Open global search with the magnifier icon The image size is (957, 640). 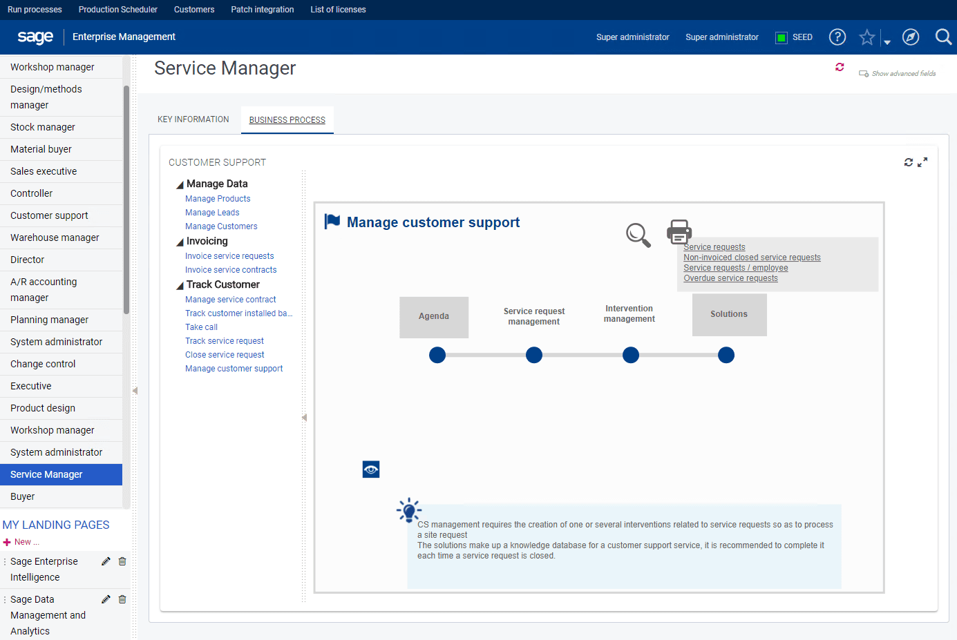click(x=942, y=37)
